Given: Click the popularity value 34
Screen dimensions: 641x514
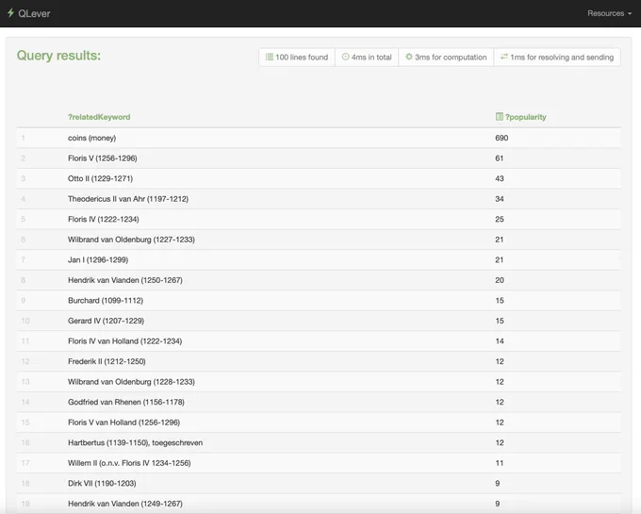Looking at the screenshot, I should click(x=500, y=199).
